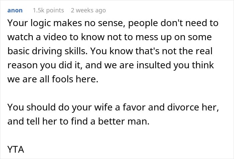Click the "YTA" verdict text

point(16,149)
